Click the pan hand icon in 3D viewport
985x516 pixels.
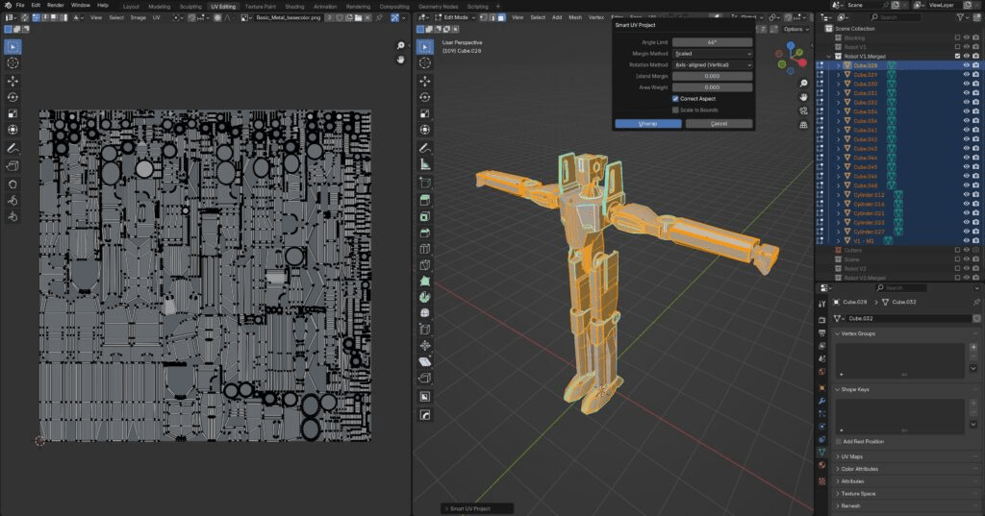804,96
